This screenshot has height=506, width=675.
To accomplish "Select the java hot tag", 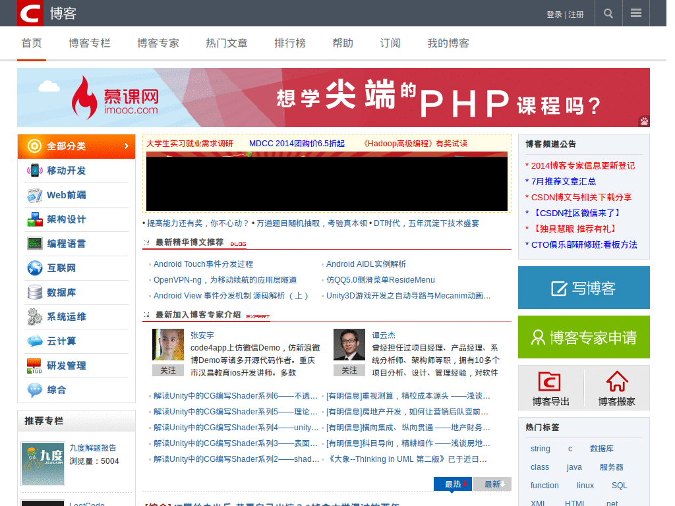I will 574,467.
